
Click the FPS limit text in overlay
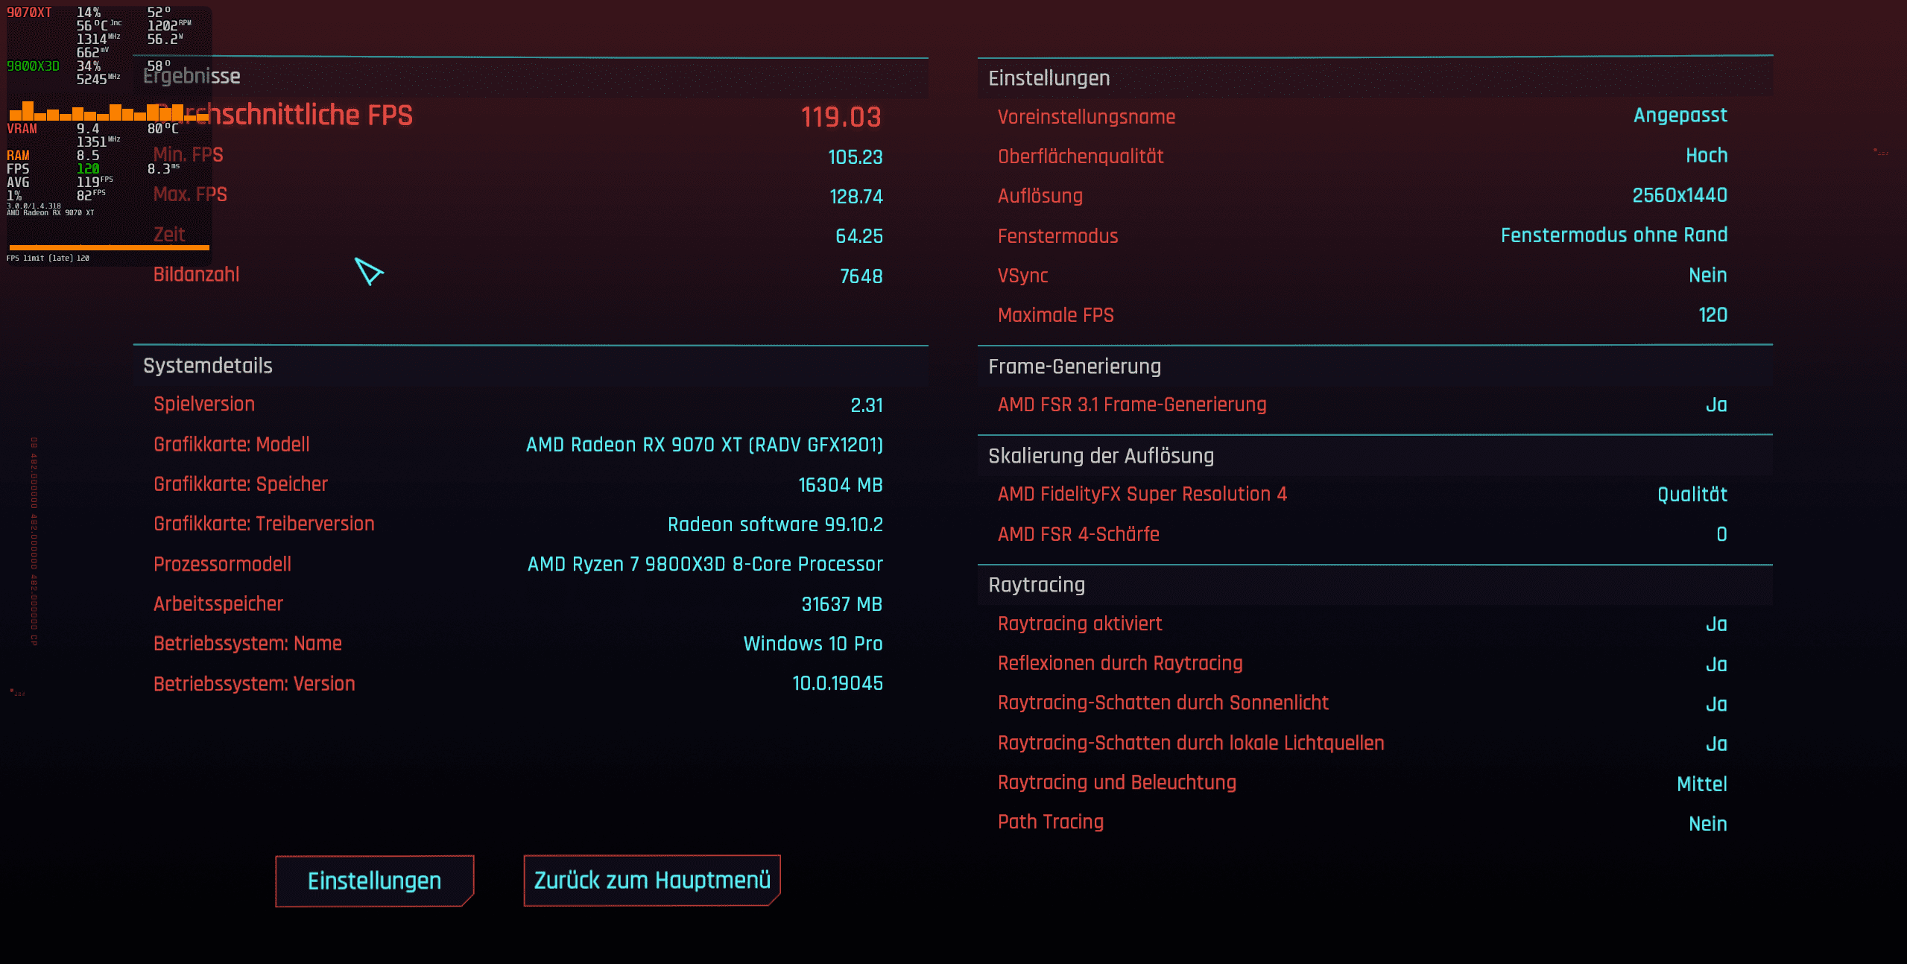(48, 259)
